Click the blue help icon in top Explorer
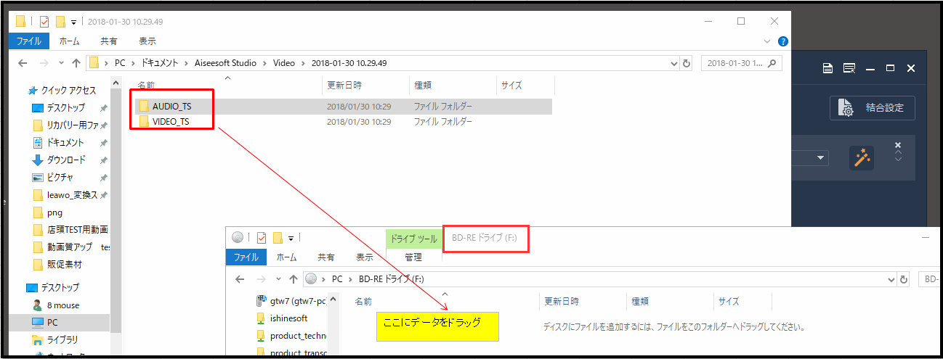 pyautogui.click(x=782, y=41)
